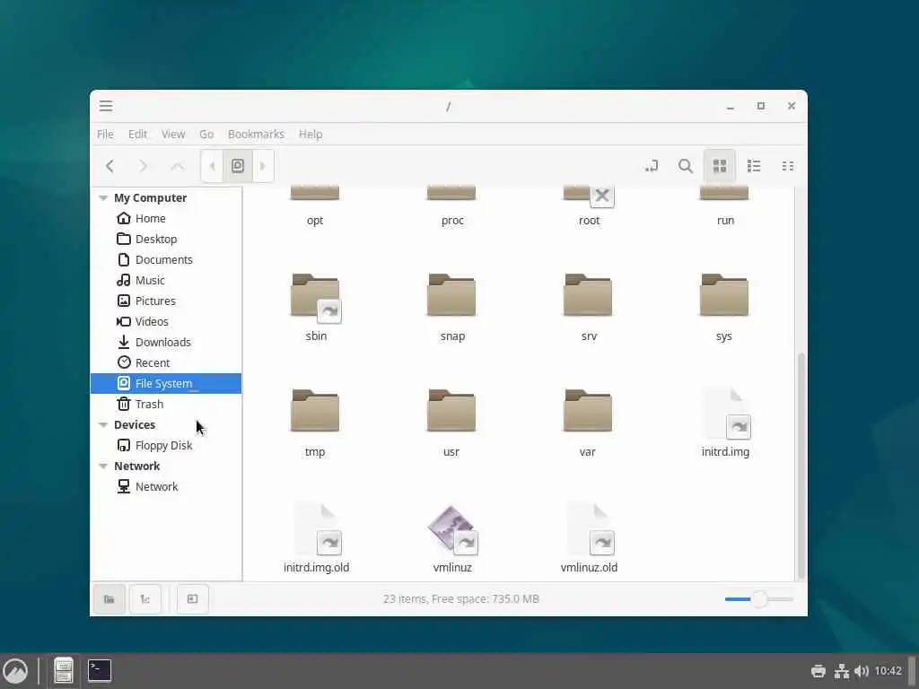Select the tmp folder
919x689 pixels.
[315, 423]
